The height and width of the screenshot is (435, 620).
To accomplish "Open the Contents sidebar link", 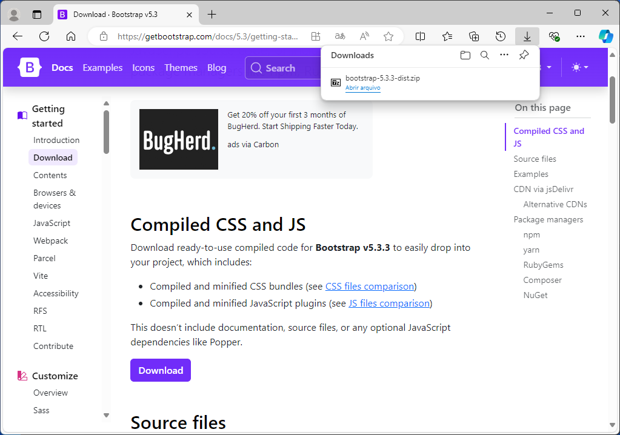I will [x=50, y=175].
